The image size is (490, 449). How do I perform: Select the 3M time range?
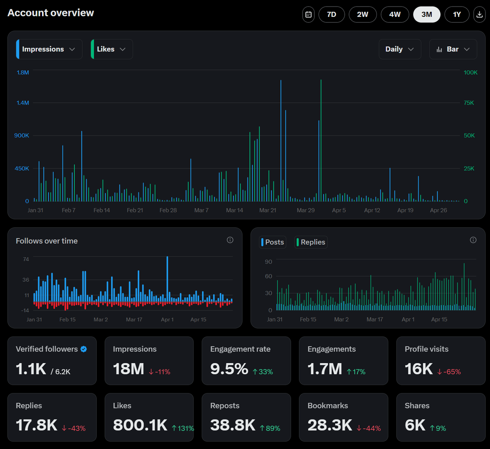click(x=427, y=15)
